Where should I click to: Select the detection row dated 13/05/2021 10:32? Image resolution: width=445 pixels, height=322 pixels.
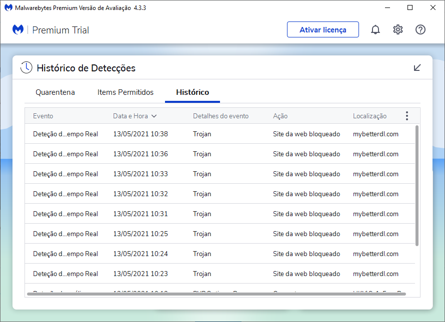219,194
